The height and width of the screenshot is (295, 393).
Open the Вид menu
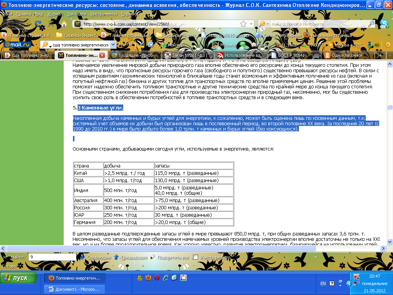pyautogui.click(x=39, y=14)
